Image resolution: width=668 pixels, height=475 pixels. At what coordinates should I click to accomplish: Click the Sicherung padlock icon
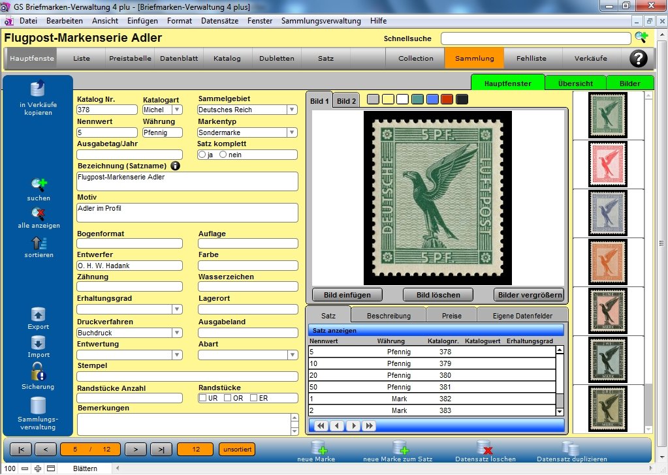(x=39, y=372)
